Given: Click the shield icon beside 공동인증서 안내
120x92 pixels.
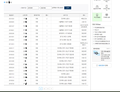Looking at the screenshot, I should pos(97,65).
